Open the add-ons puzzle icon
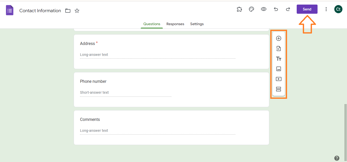347x162 pixels. (239, 9)
